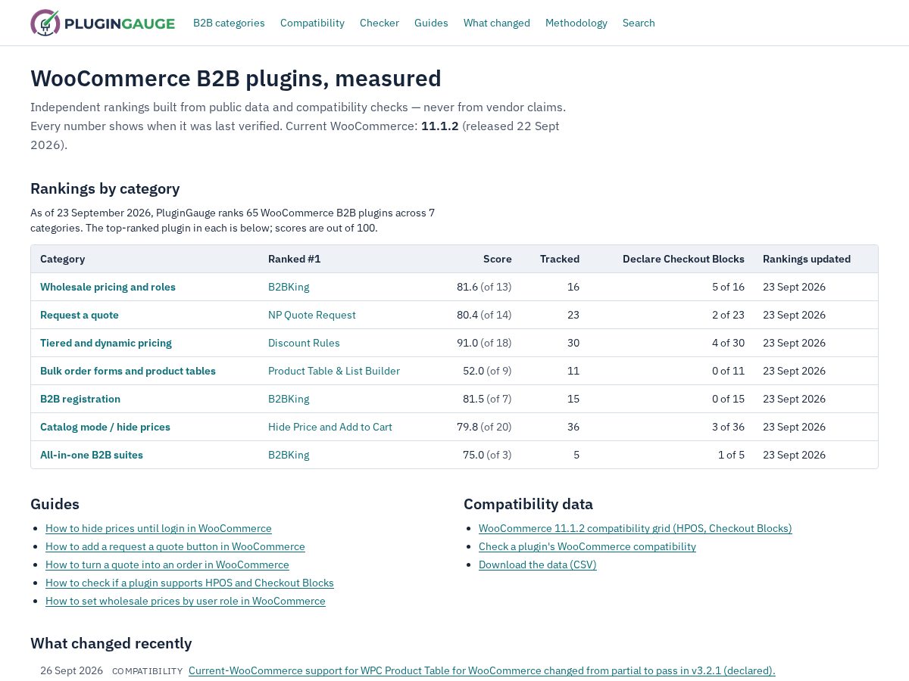The width and height of the screenshot is (909, 681).
Task: Open the All-in-one B2B suites category
Action: pos(92,455)
